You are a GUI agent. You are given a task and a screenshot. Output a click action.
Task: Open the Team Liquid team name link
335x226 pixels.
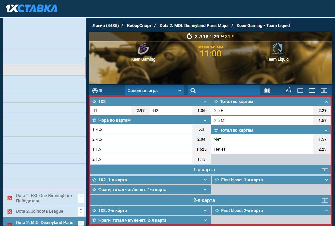pos(277,59)
